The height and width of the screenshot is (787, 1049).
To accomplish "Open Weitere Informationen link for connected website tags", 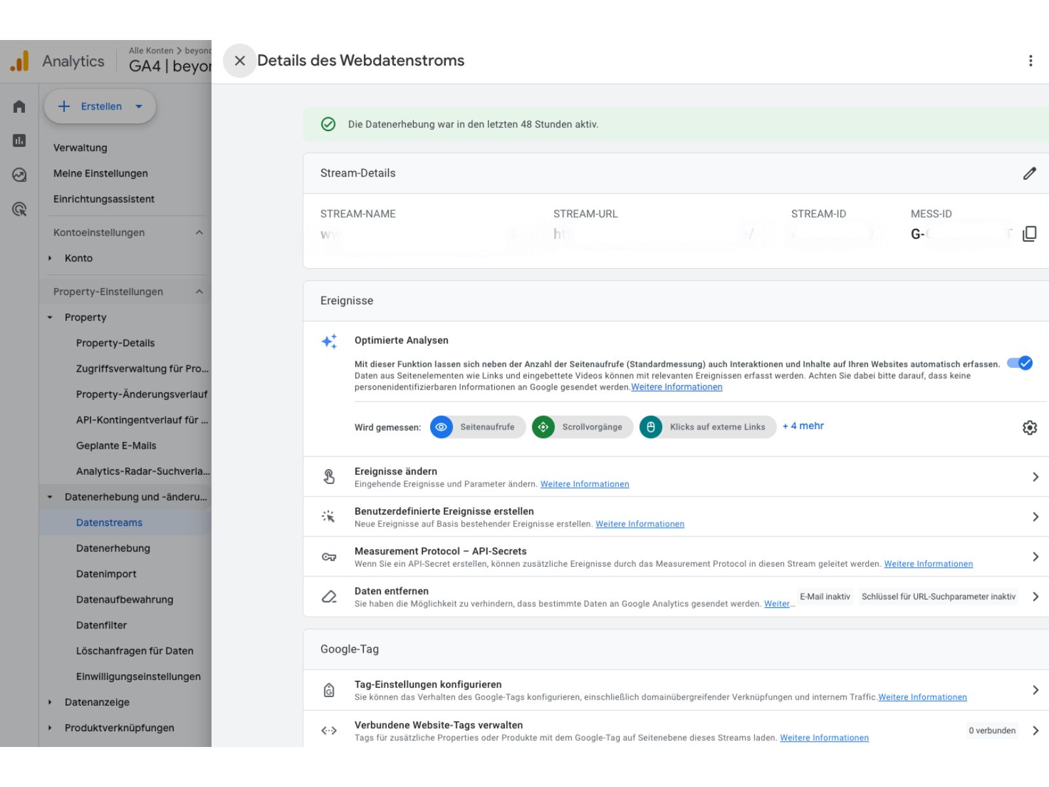I will [x=824, y=738].
